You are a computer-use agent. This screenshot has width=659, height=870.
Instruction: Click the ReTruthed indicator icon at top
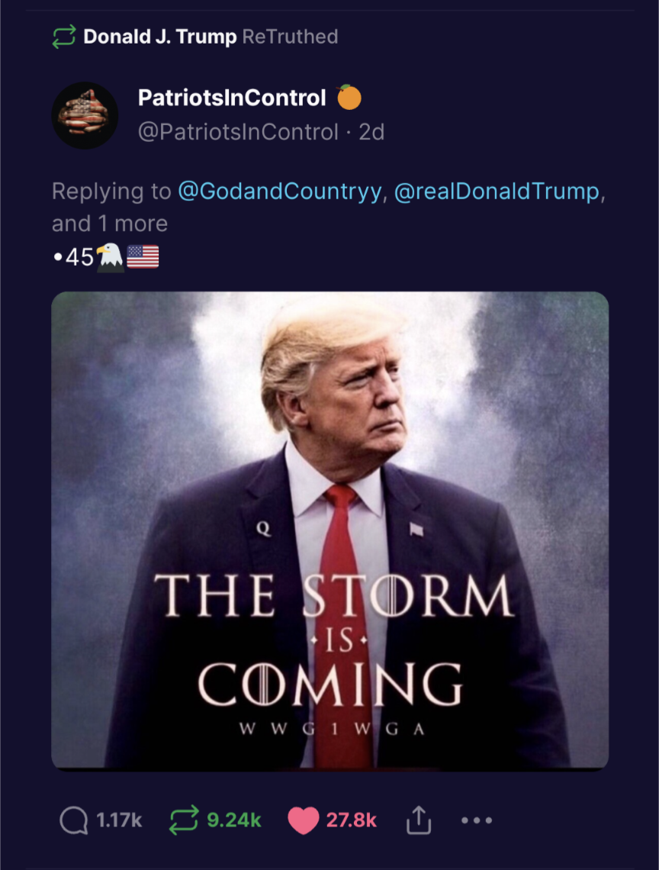pyautogui.click(x=64, y=37)
